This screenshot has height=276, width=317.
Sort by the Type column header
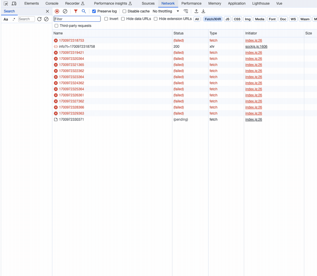(226, 33)
